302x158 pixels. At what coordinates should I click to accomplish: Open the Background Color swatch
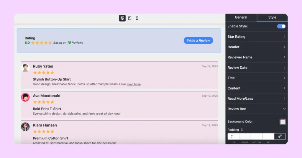pos(283,122)
